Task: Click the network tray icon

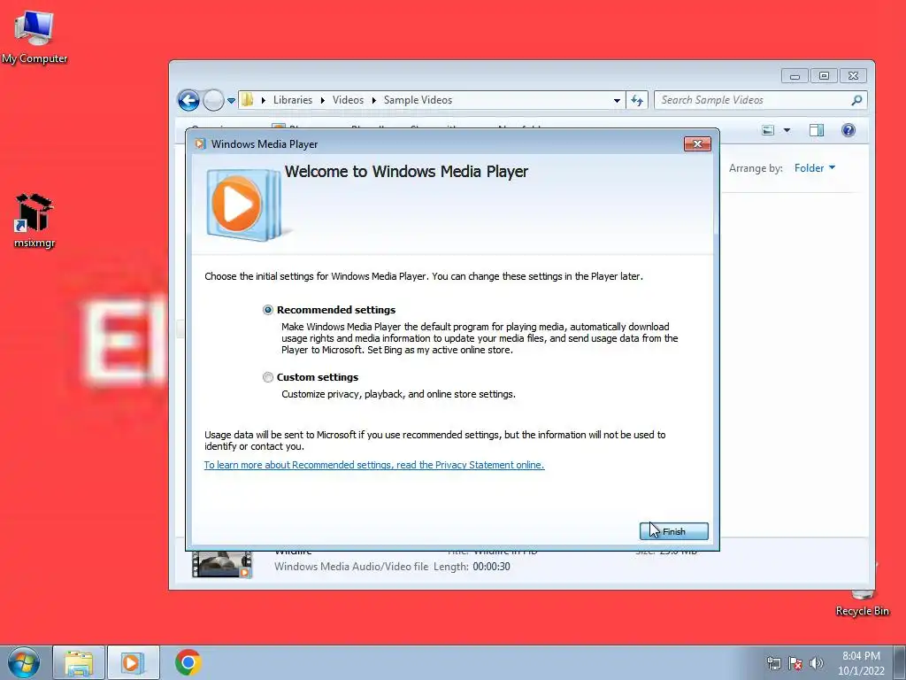Action: (x=773, y=663)
